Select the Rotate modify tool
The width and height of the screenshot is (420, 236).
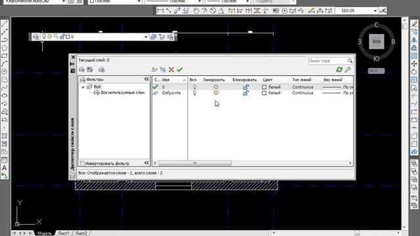pos(414,71)
